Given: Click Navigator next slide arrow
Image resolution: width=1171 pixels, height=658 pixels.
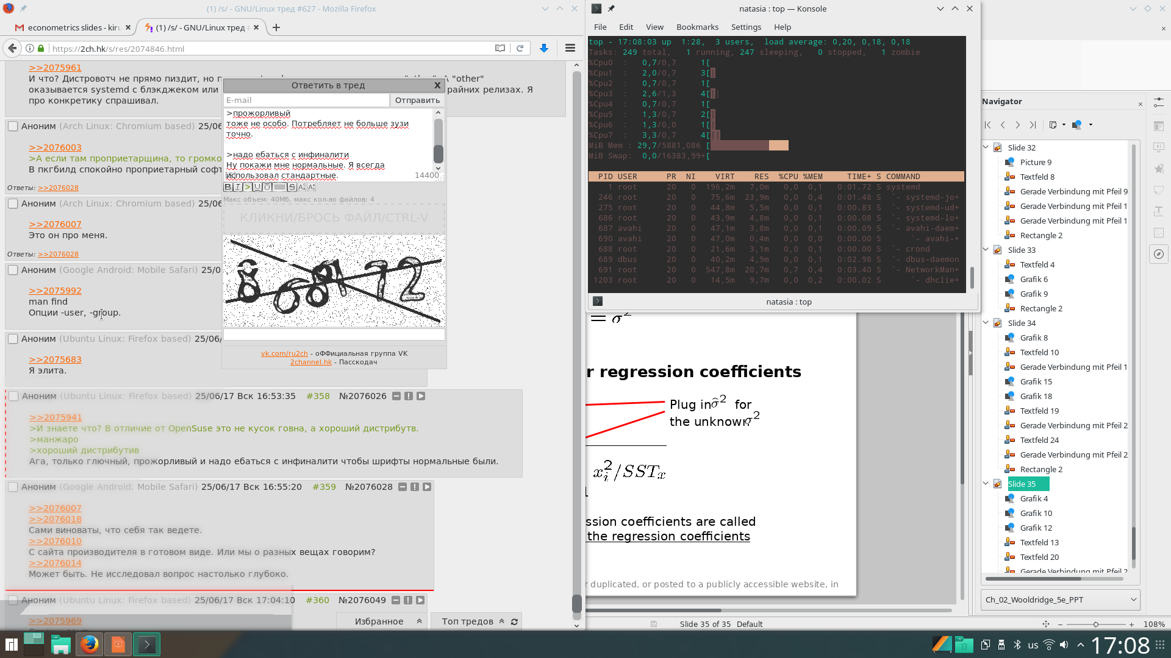Looking at the screenshot, I should click(1017, 125).
